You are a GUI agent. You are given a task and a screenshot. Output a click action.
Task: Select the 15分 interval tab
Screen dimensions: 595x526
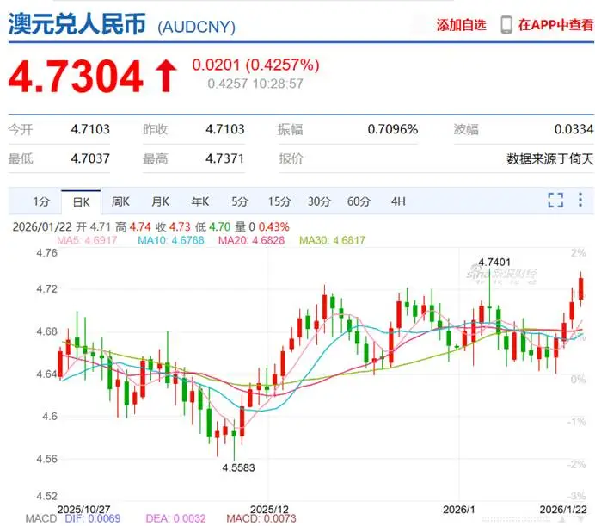point(279,201)
